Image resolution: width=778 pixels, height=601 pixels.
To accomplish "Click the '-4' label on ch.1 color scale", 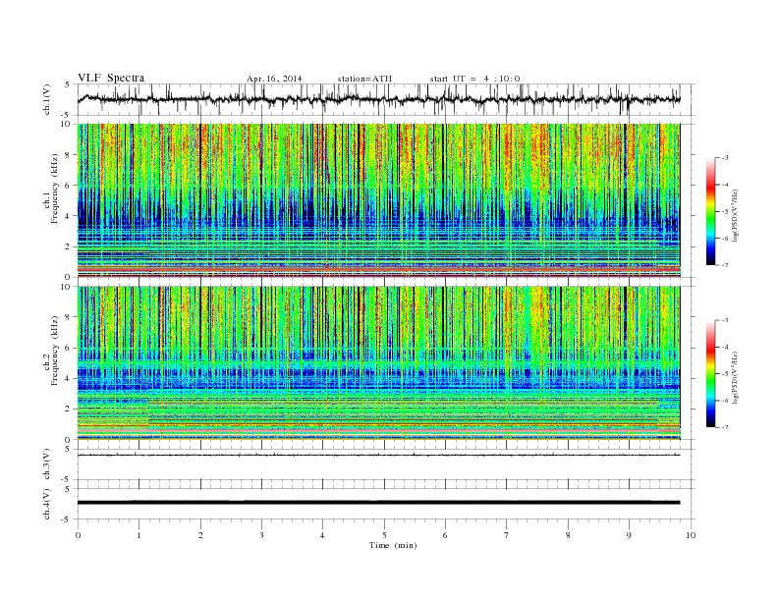I will pyautogui.click(x=725, y=185).
